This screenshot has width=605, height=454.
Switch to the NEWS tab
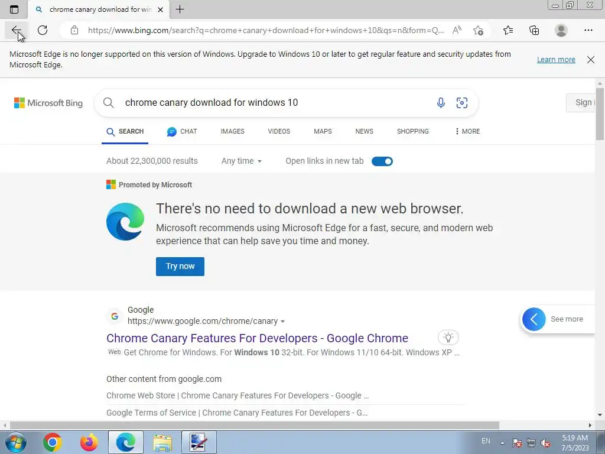(x=364, y=132)
